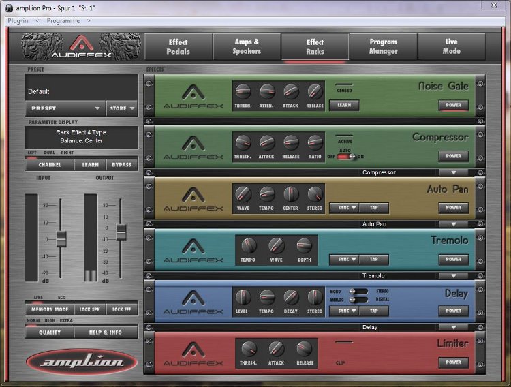The image size is (511, 387).
Task: Toggle Compressor POWER button
Action: point(453,156)
